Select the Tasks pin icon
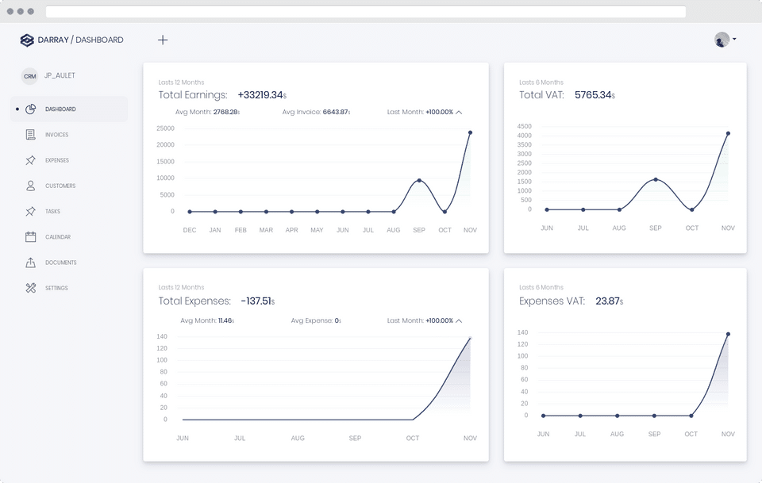Viewport: 762px width, 483px height. click(x=31, y=211)
